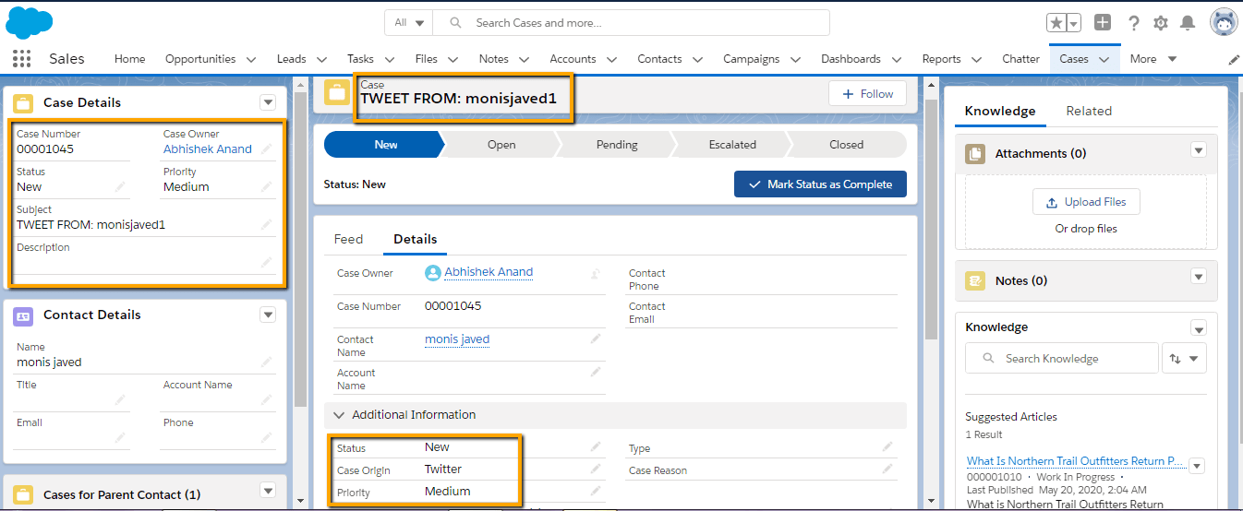Open the global actions plus icon
The width and height of the screenshot is (1243, 511).
[x=1103, y=22]
